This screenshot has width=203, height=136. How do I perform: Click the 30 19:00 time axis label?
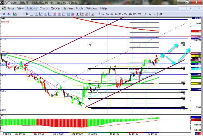click(59, 134)
